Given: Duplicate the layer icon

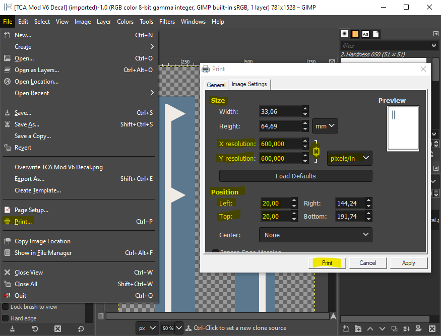Looking at the screenshot, I should tap(394, 328).
